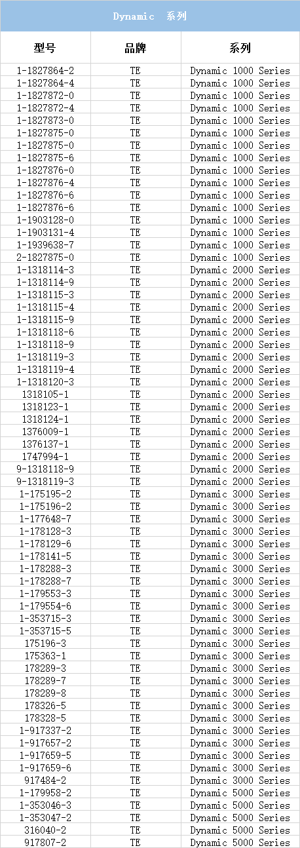Click part number 1-175195-2
The height and width of the screenshot is (848, 300).
(x=45, y=494)
